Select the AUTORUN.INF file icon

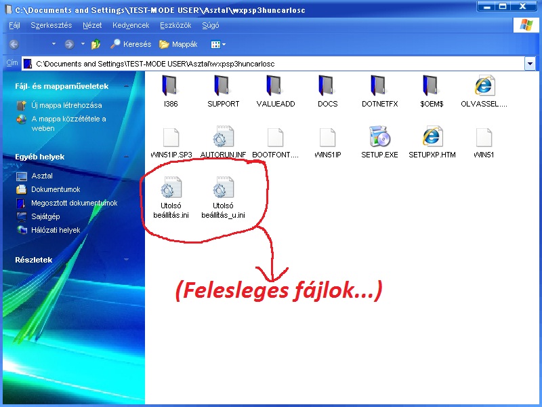click(224, 136)
